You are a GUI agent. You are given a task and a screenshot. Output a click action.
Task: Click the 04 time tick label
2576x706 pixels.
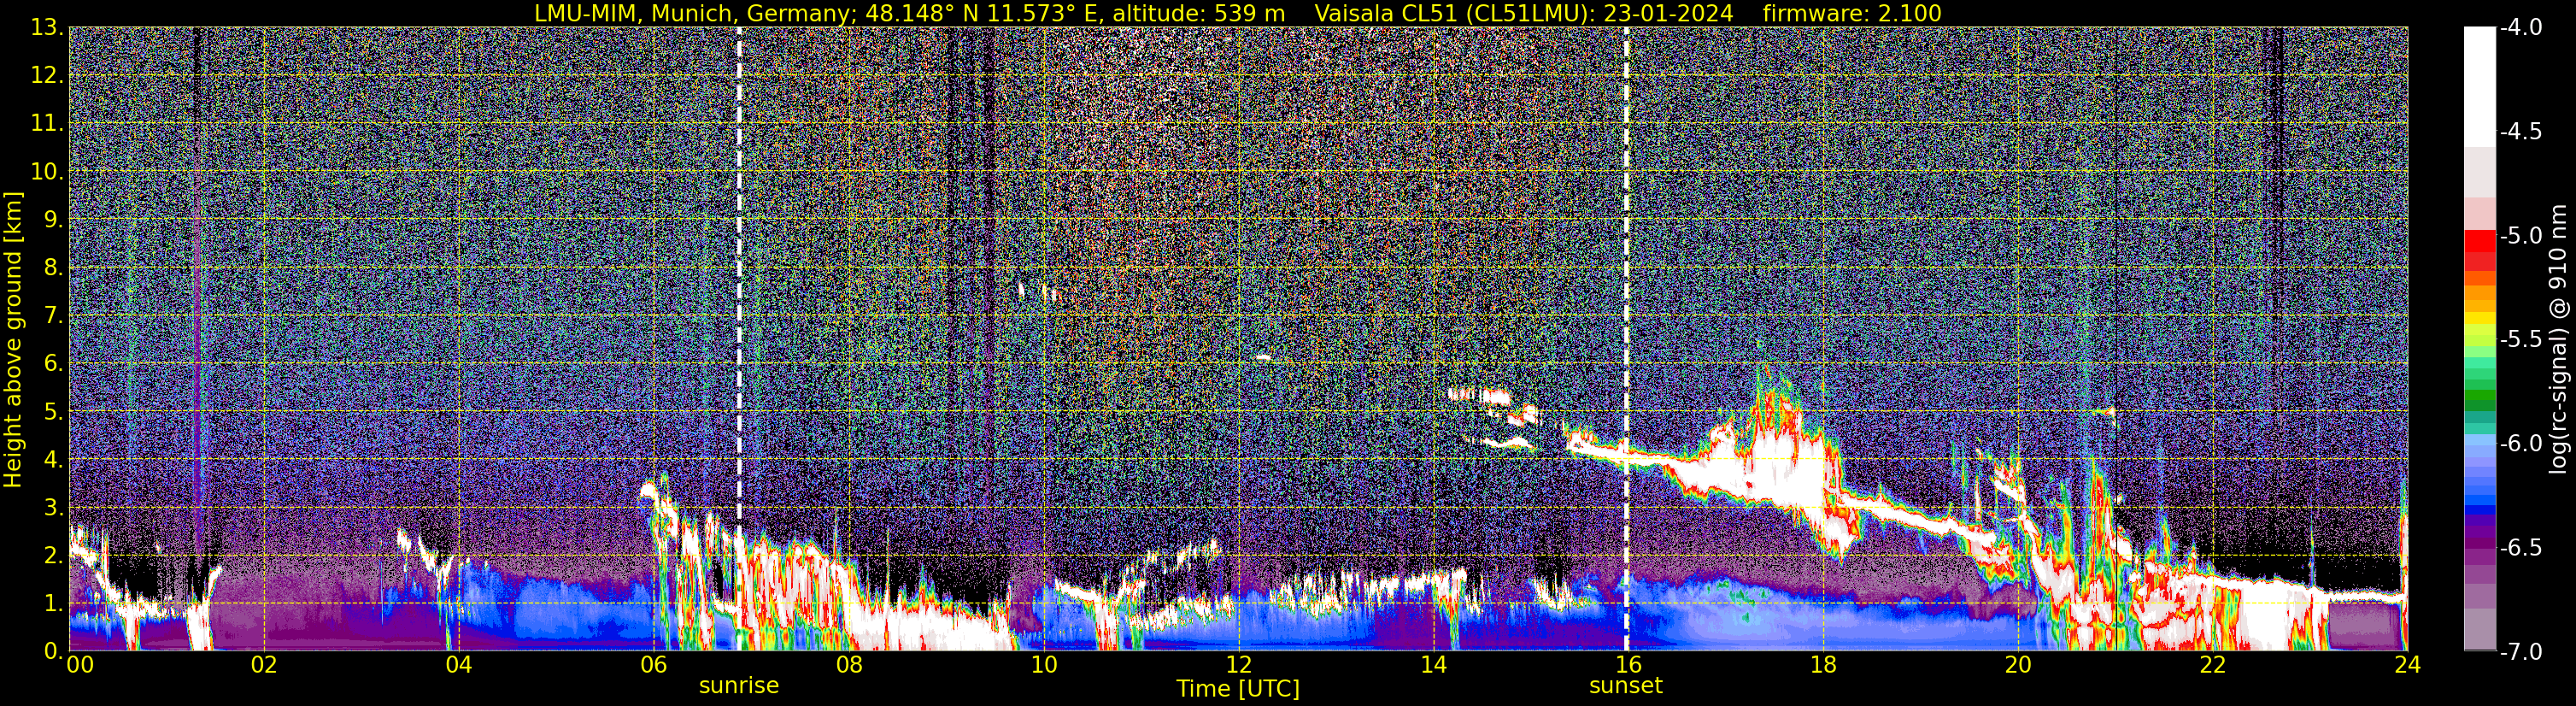(458, 665)
